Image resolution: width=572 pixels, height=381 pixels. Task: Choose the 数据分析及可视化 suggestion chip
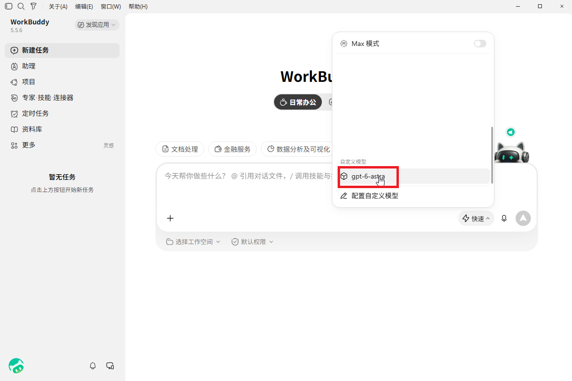pyautogui.click(x=297, y=149)
